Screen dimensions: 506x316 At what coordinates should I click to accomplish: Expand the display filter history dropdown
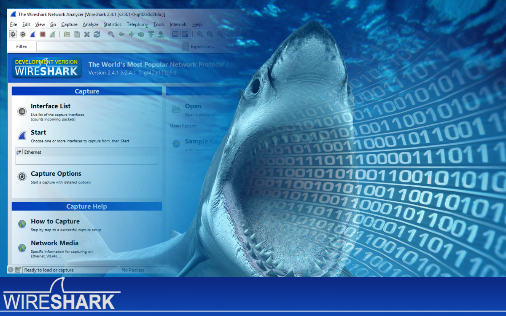pos(185,46)
